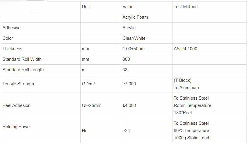The width and height of the screenshot is (248, 144).
Task: Select the Gf/cm² unit cell
Action: tap(88, 84)
